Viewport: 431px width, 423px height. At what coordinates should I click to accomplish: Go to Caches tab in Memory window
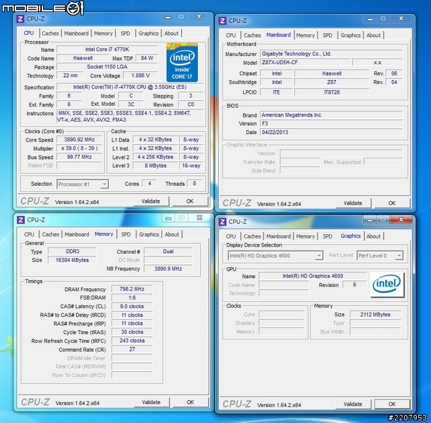51,234
